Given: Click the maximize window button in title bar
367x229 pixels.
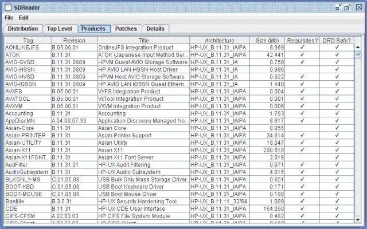Looking at the screenshot, I should (347, 7).
